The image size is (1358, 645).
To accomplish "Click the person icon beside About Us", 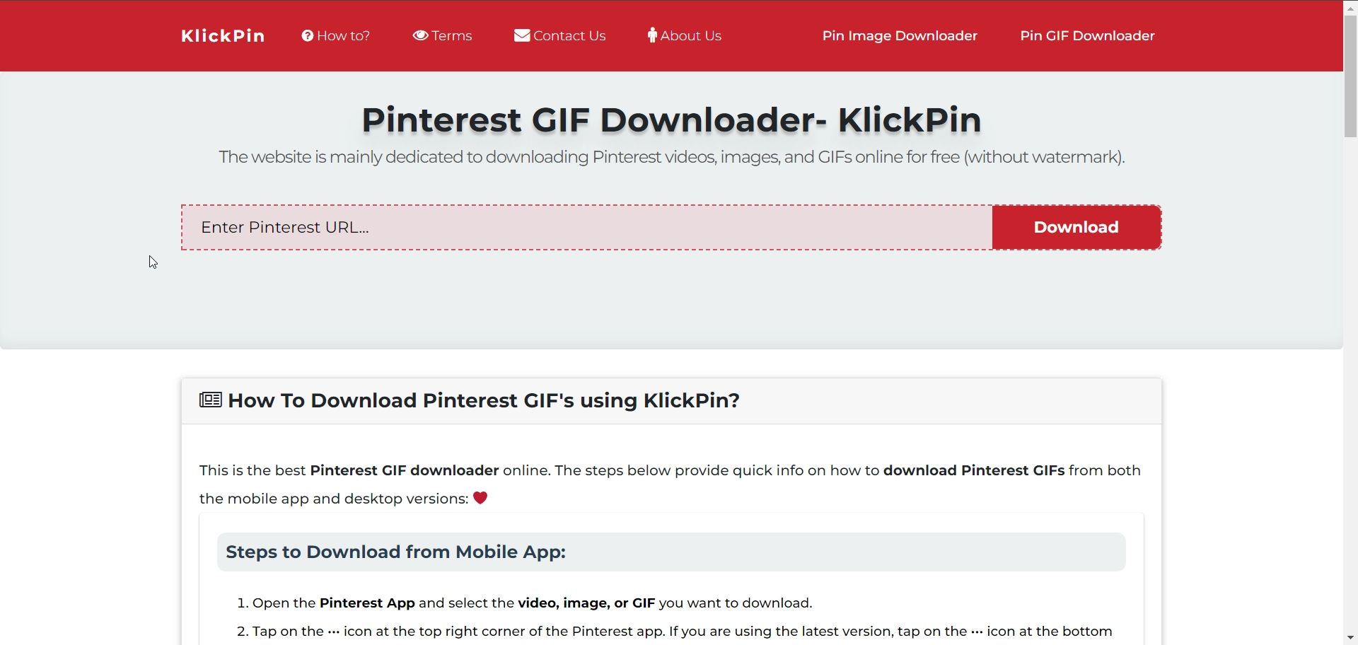I will [651, 35].
